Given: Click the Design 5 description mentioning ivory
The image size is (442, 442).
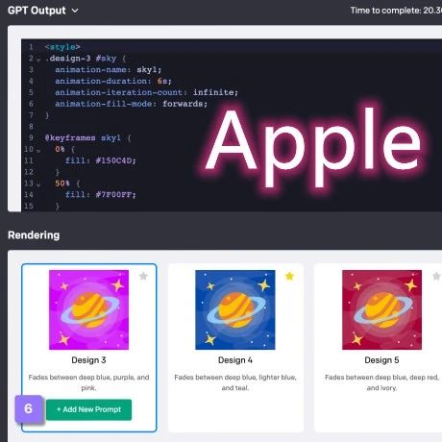Looking at the screenshot, I should pos(381,382).
